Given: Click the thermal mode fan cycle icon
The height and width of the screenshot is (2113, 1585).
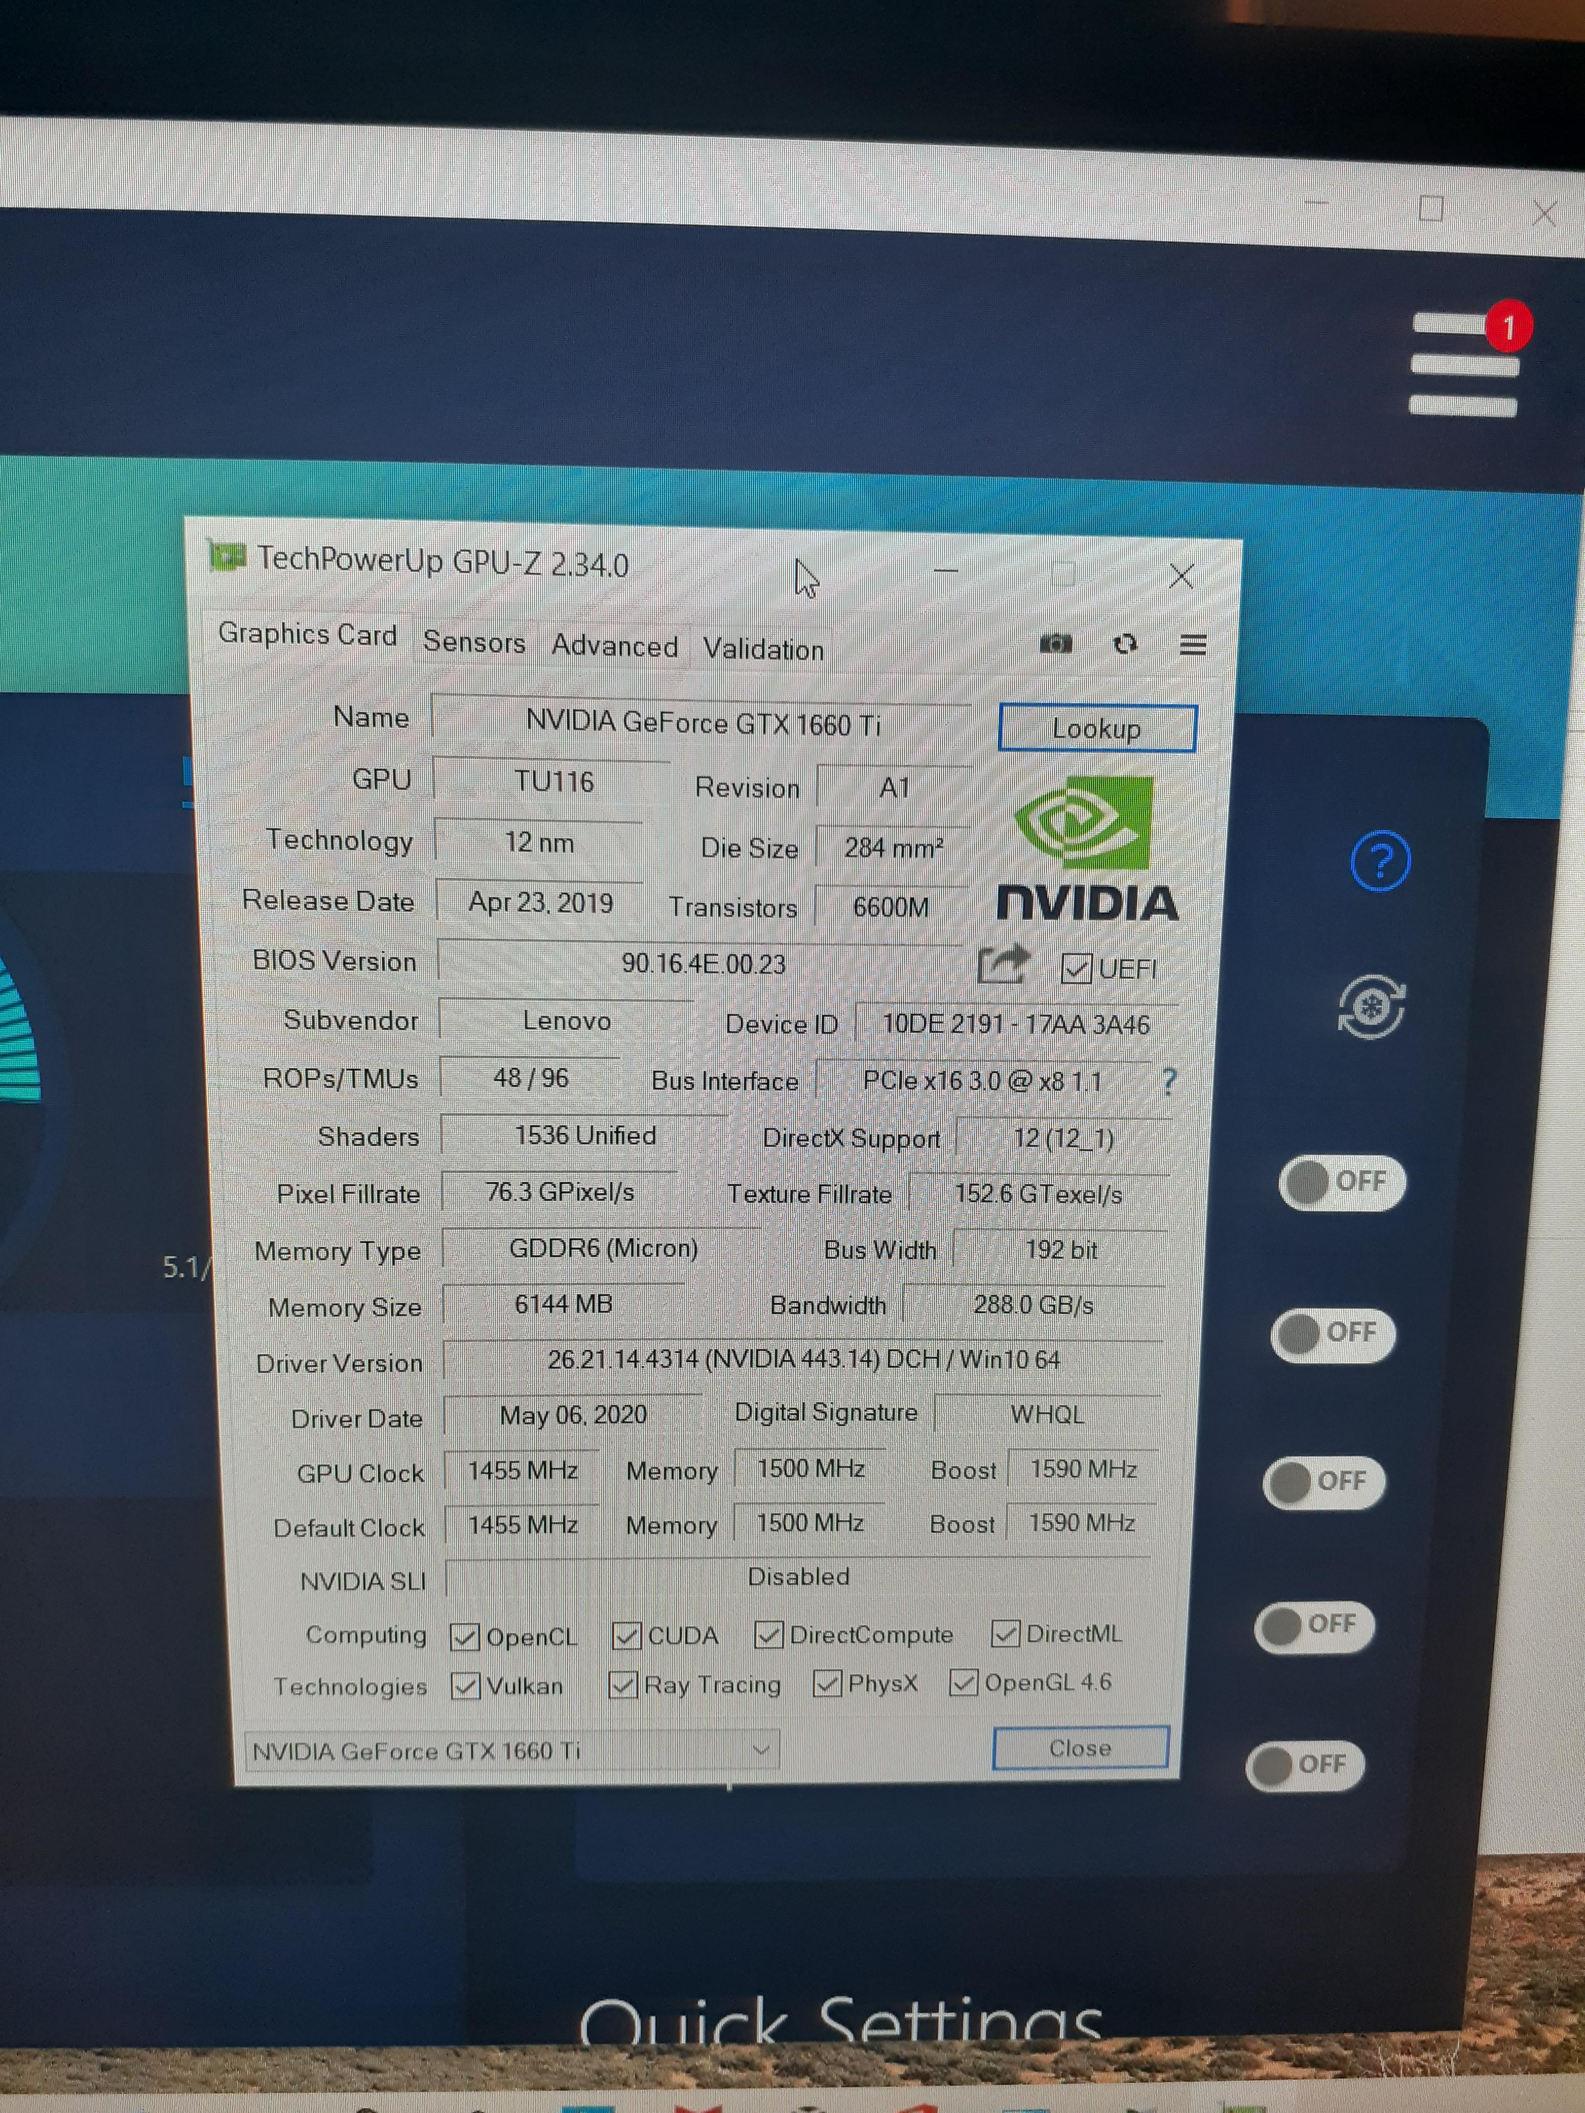Looking at the screenshot, I should point(1371,1007).
